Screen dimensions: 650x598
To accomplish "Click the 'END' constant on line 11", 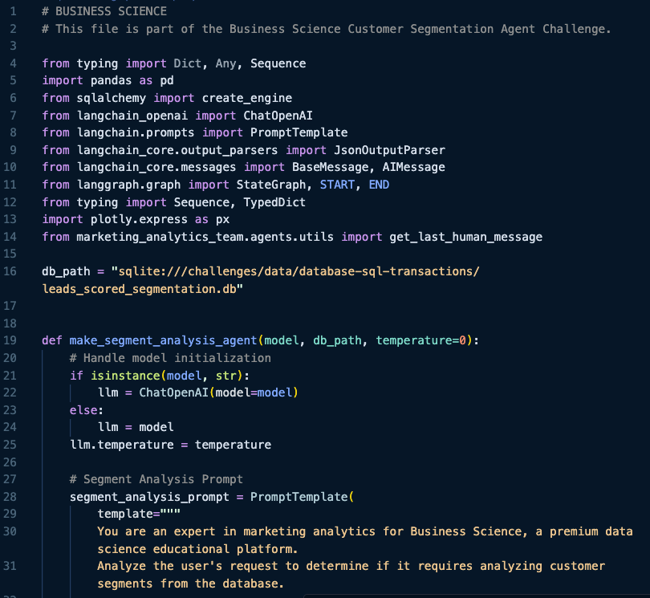I will click(x=379, y=185).
